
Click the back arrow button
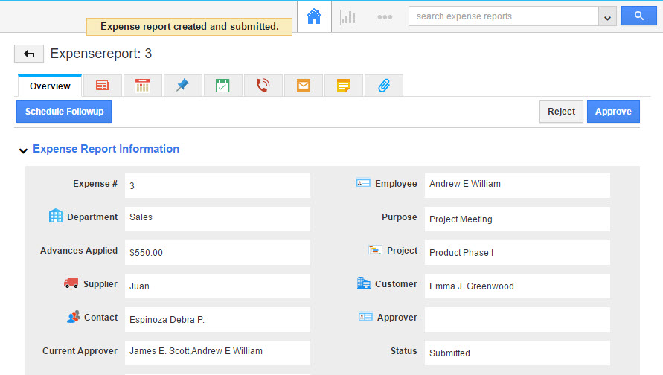coord(29,54)
